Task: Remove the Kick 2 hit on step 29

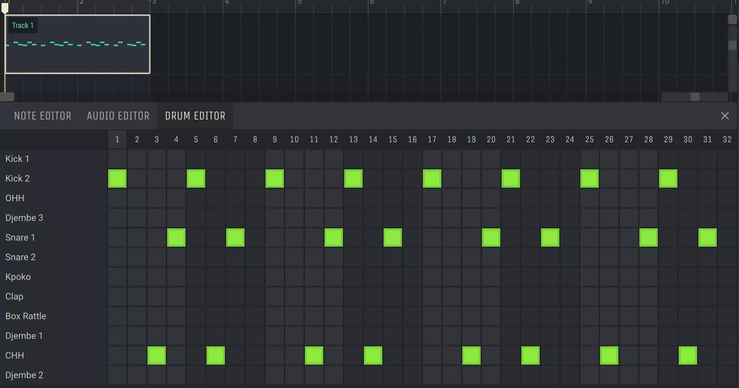Action: coord(668,178)
